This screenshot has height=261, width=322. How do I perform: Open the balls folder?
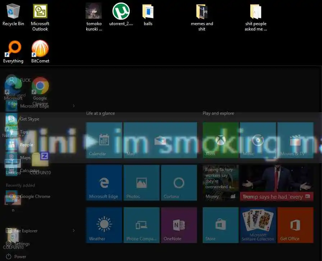pos(148,15)
